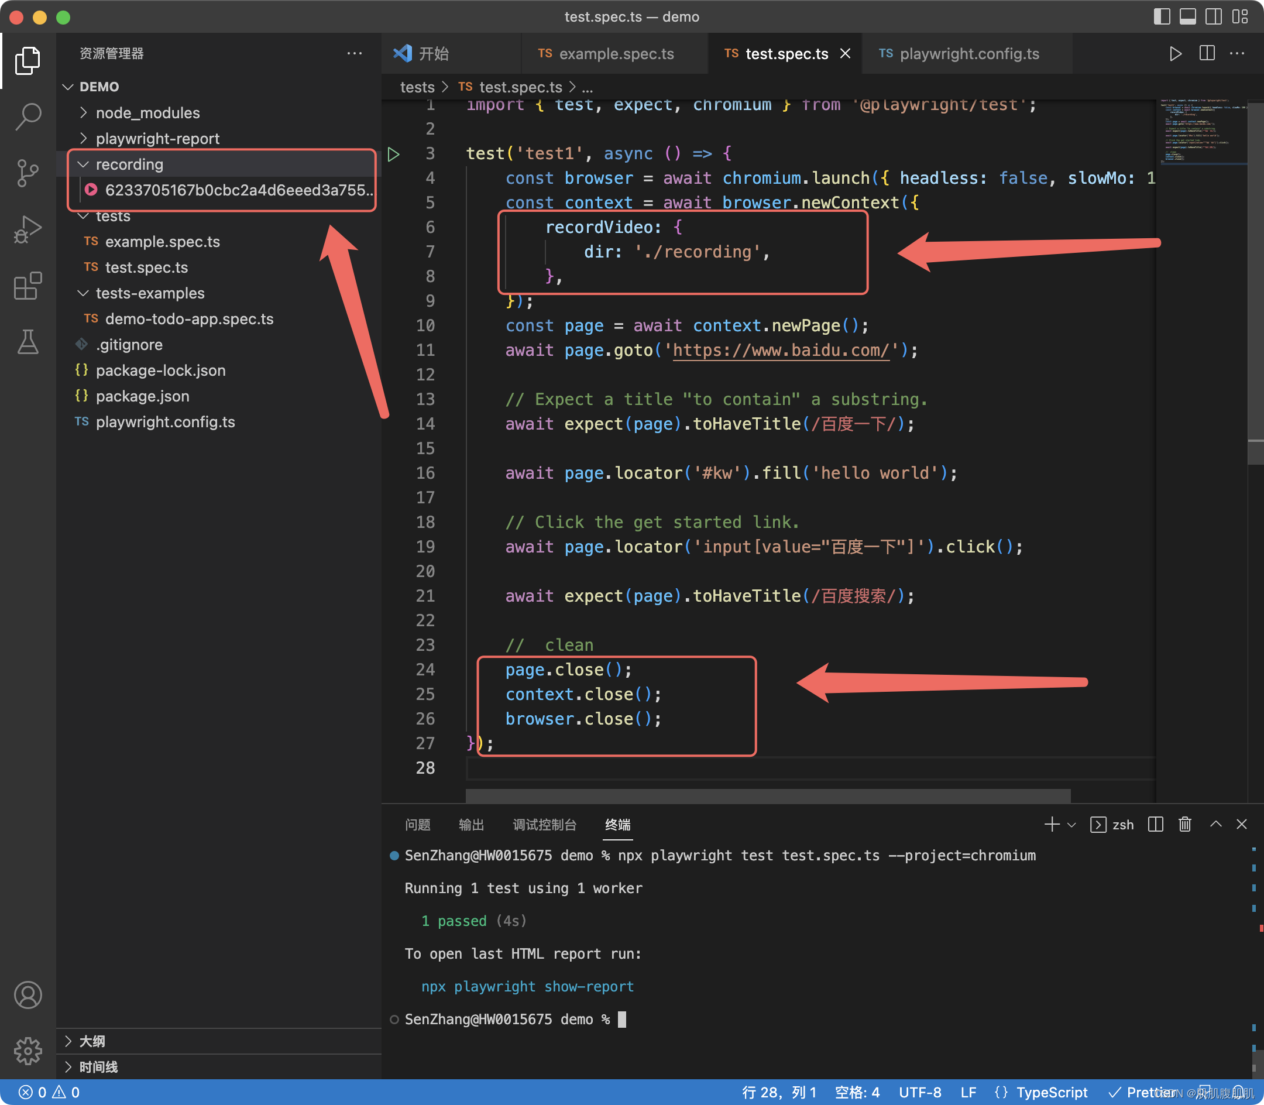Expand the 大纲 outline section
1264x1105 pixels.
click(x=219, y=1041)
